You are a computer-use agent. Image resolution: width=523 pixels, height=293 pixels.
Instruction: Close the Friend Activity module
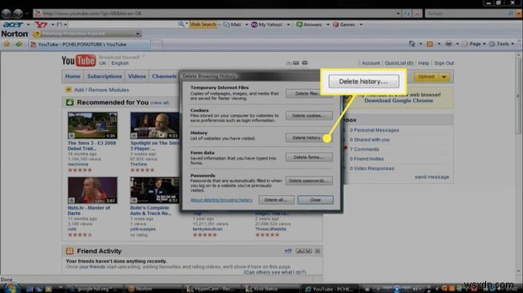tap(318, 251)
